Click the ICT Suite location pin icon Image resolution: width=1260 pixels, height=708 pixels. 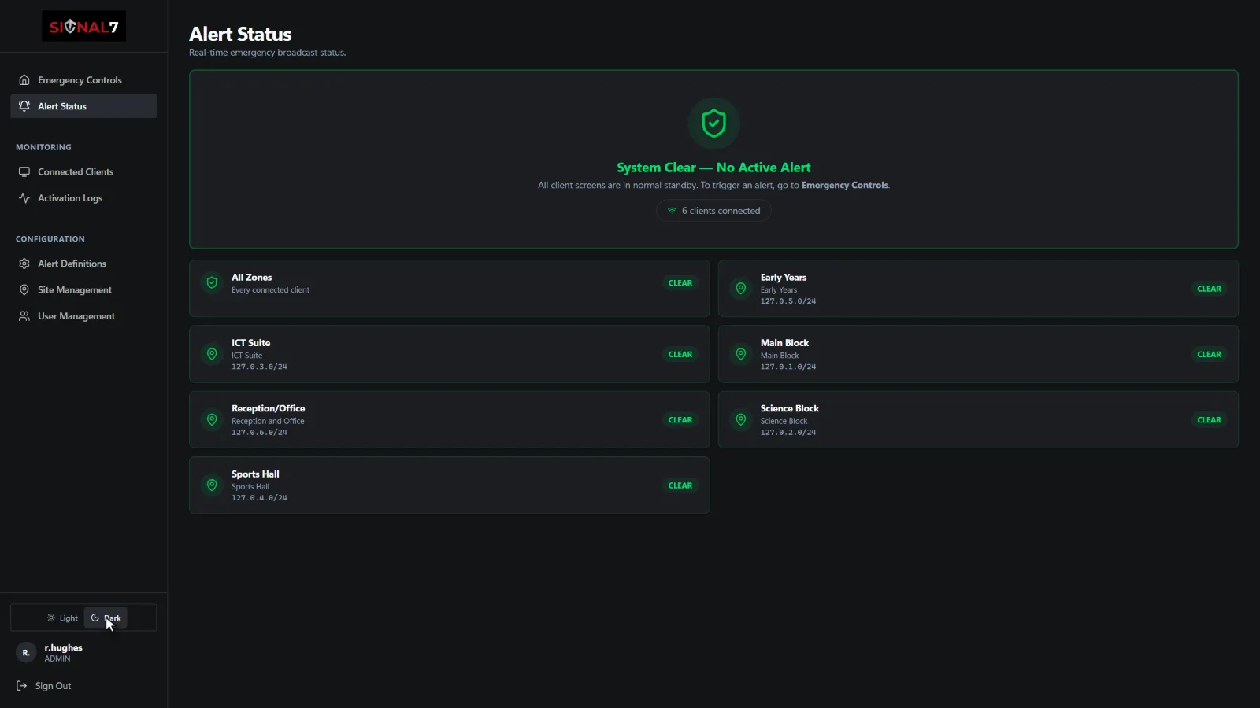point(212,355)
